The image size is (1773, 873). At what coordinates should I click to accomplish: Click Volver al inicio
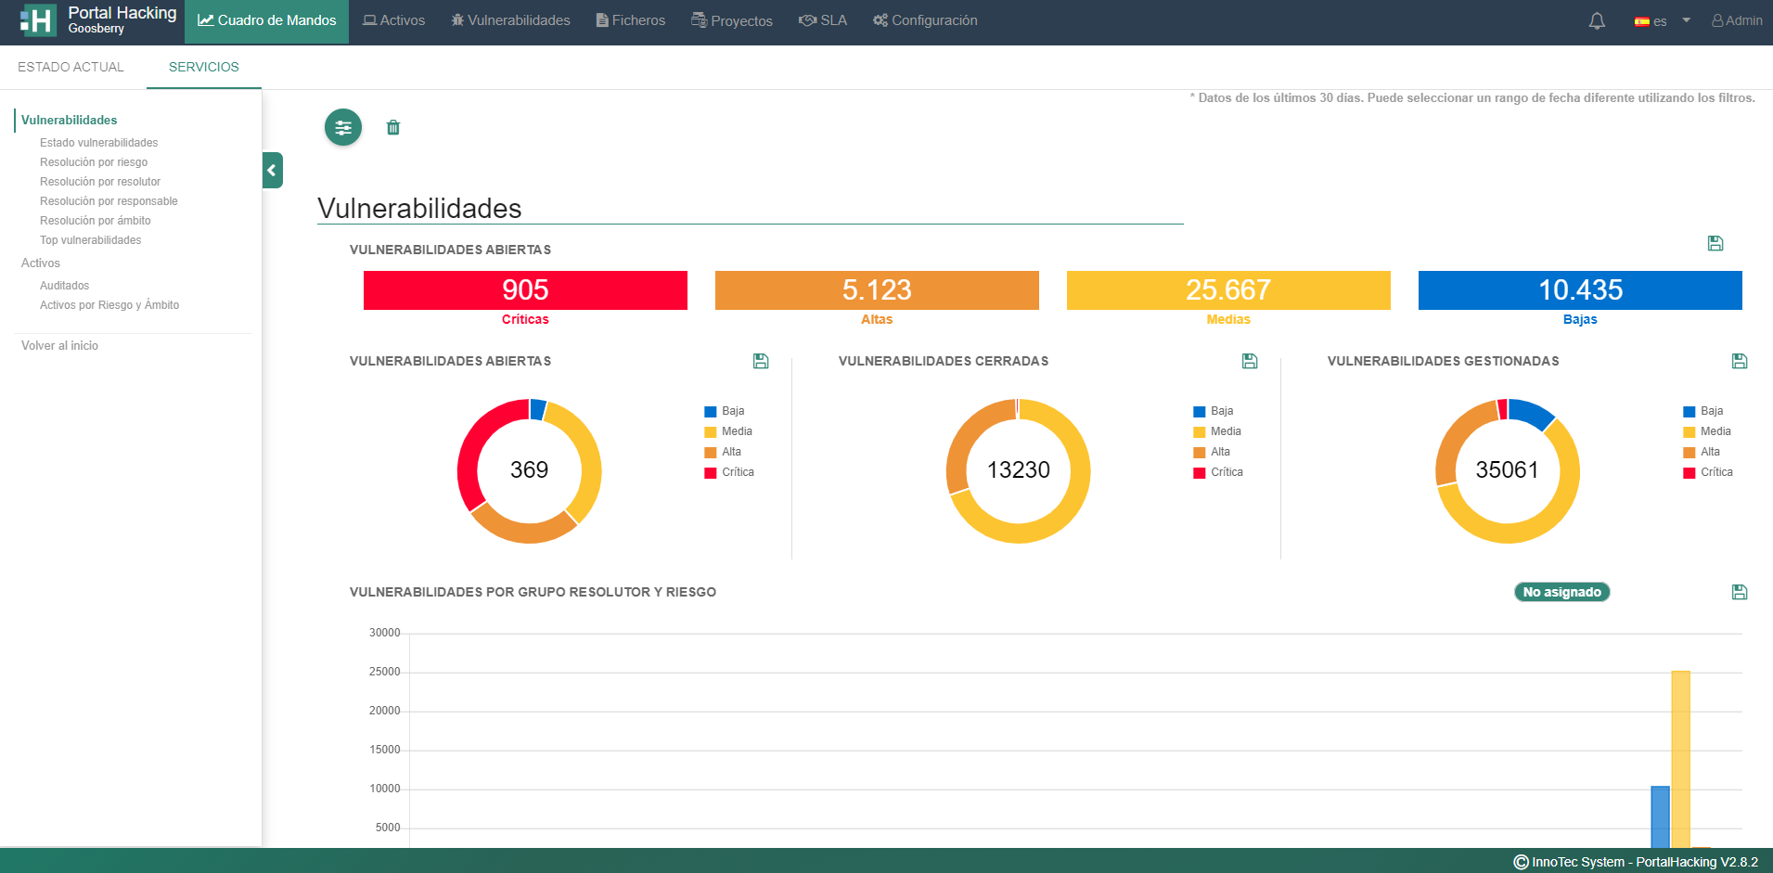[60, 346]
